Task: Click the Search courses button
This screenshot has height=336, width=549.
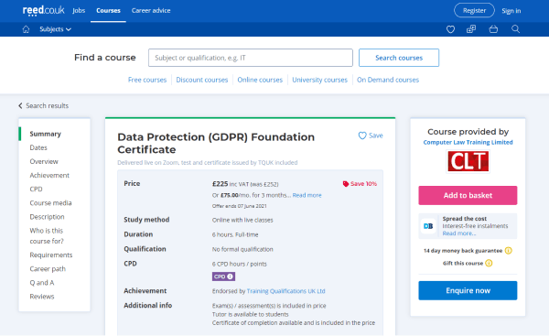Action: point(399,58)
